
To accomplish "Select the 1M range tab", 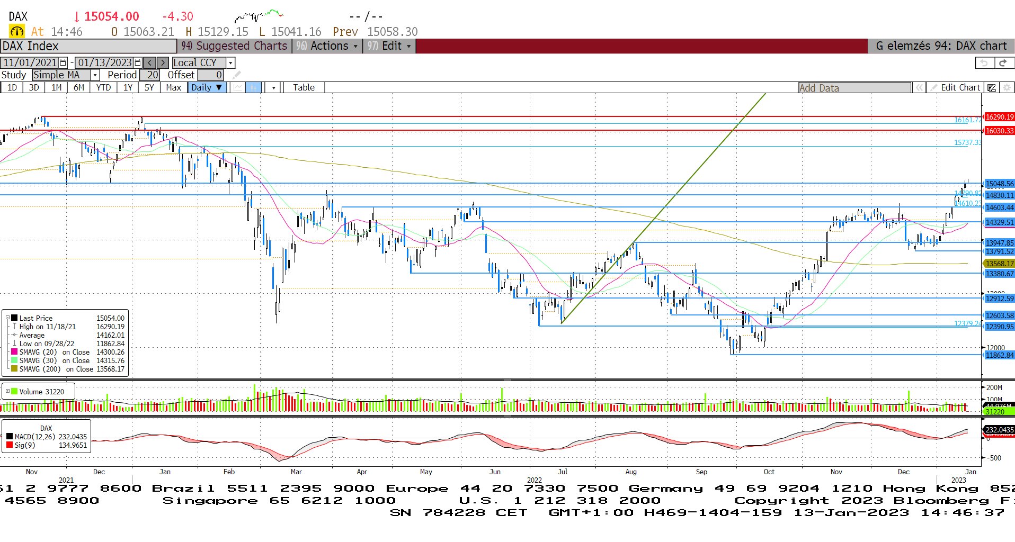I will (x=56, y=87).
